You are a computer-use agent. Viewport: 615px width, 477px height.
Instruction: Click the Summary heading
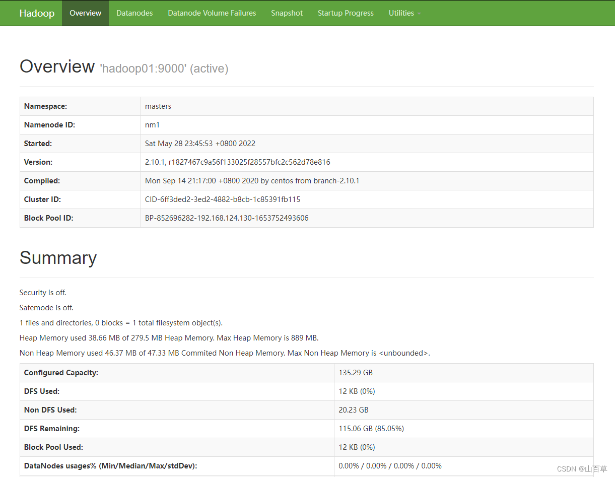tap(58, 258)
